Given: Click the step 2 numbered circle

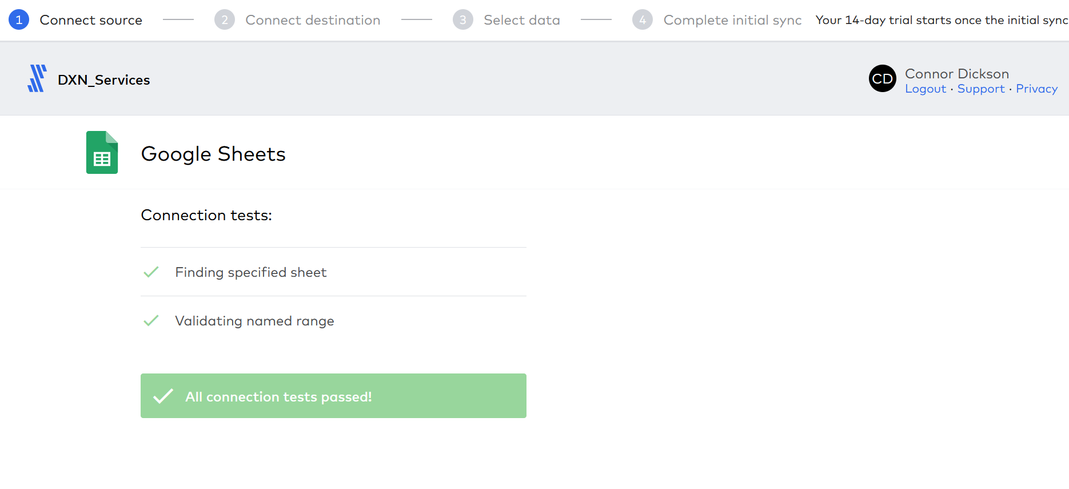Looking at the screenshot, I should [225, 19].
